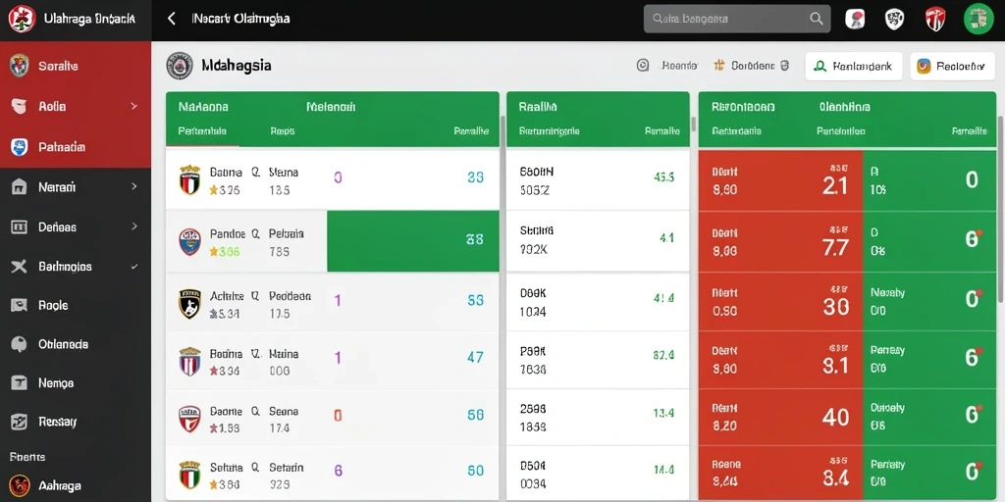Click the magnifier icon in search box
The height and width of the screenshot is (502, 1005).
(817, 19)
